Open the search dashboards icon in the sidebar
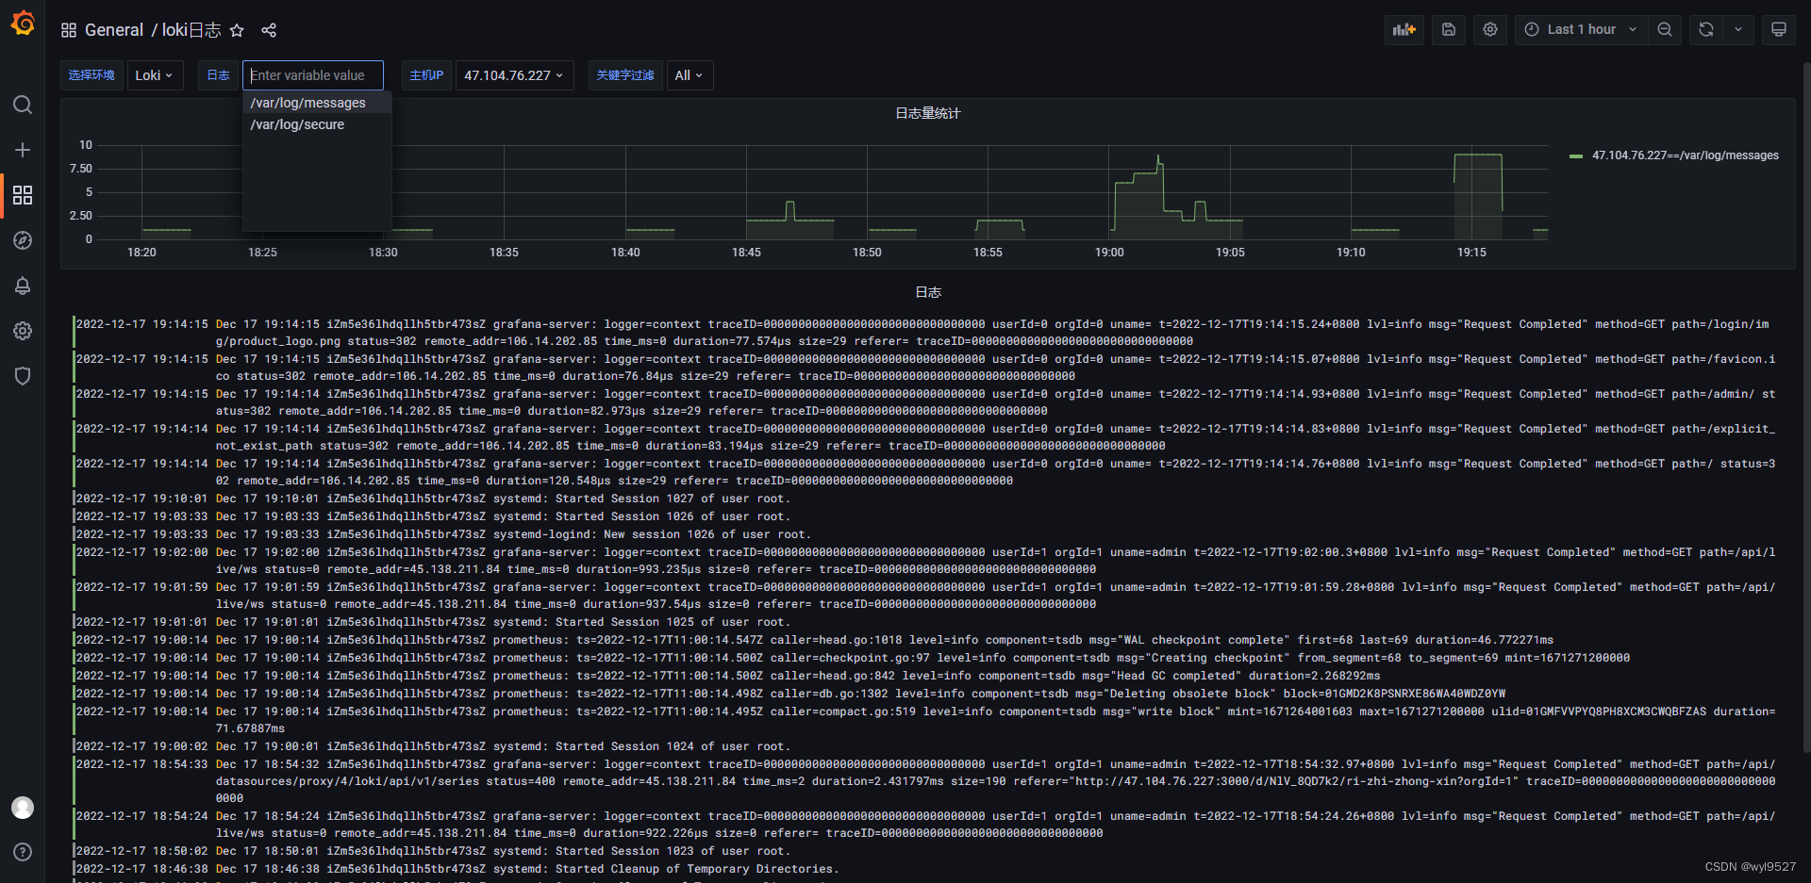Screen dimensions: 1811x883 23,105
